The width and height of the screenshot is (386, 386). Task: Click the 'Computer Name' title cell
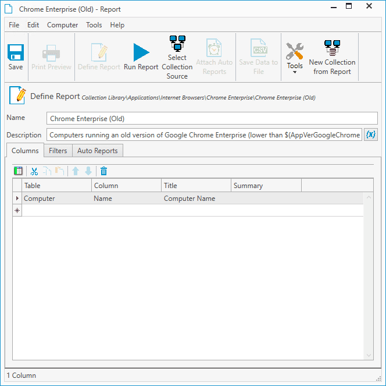[x=196, y=198]
